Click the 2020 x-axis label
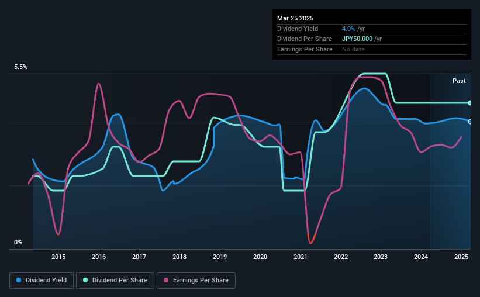The height and width of the screenshot is (297, 480). pos(260,257)
